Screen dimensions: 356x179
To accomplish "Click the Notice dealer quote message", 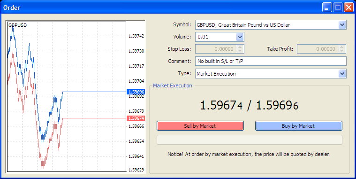I will [249, 154].
